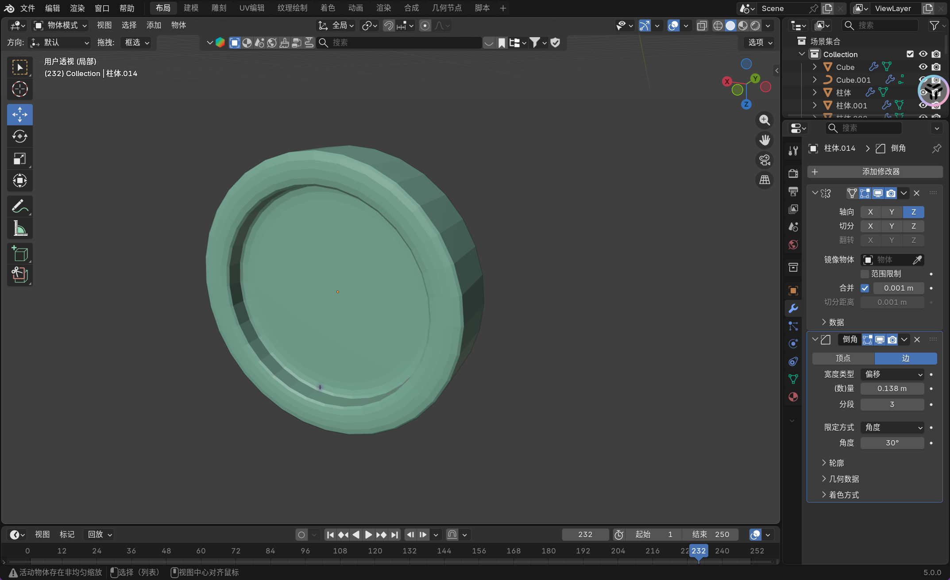Image resolution: width=950 pixels, height=580 pixels.
Task: Open the 编辑 menu
Action: [52, 8]
